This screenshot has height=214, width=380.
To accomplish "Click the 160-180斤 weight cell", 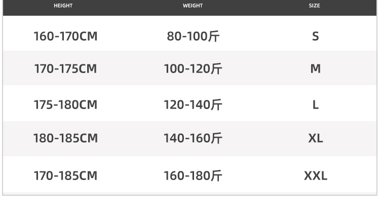I will pyautogui.click(x=193, y=176).
